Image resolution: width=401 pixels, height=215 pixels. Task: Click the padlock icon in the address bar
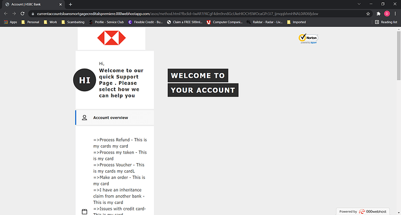click(33, 14)
